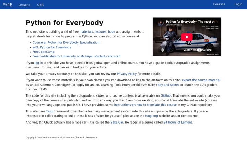Open the key and secret link

(x=168, y=85)
